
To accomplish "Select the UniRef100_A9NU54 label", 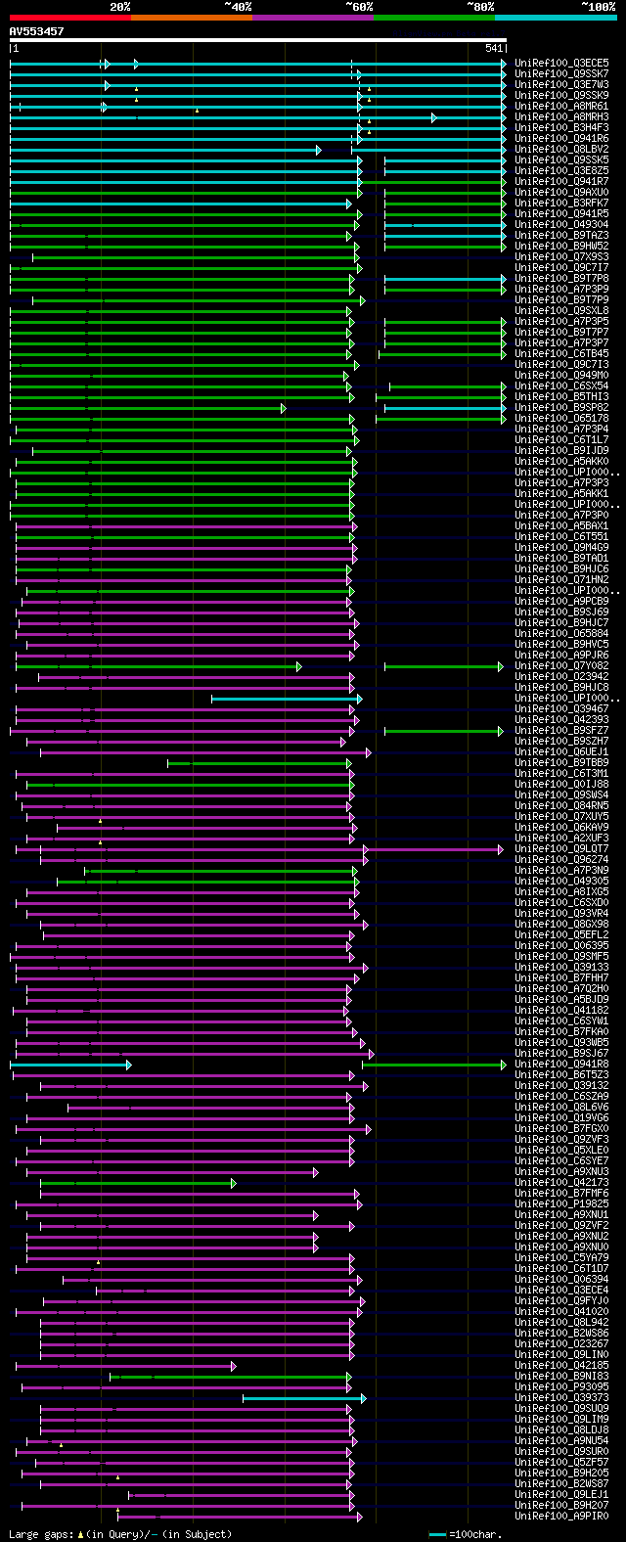I will [561, 1441].
